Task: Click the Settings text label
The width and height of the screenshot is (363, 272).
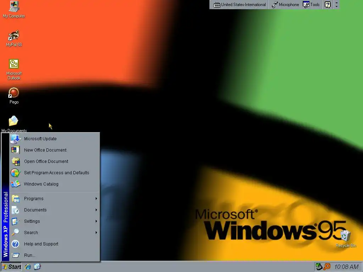Action: click(x=32, y=221)
